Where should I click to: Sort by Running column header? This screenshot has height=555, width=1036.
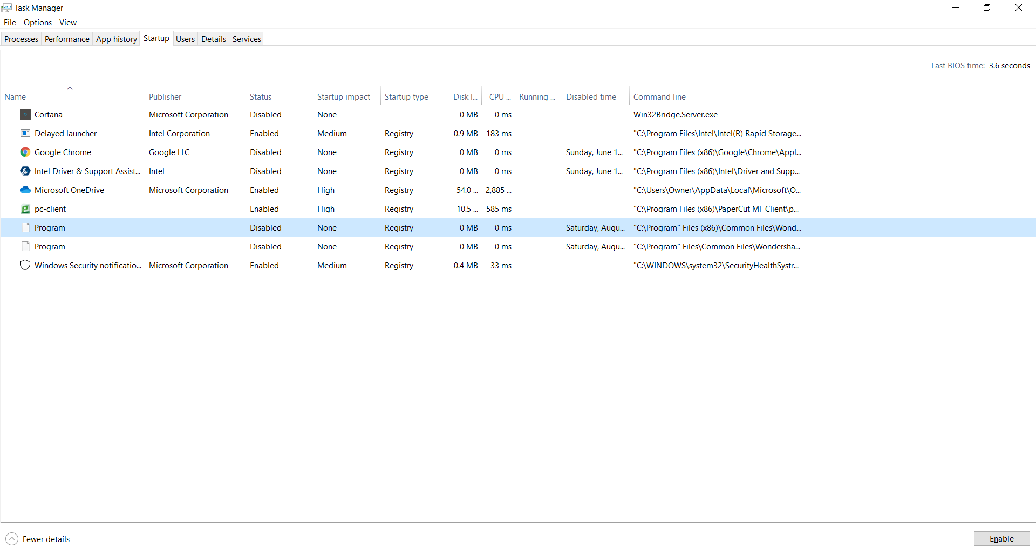coord(539,95)
